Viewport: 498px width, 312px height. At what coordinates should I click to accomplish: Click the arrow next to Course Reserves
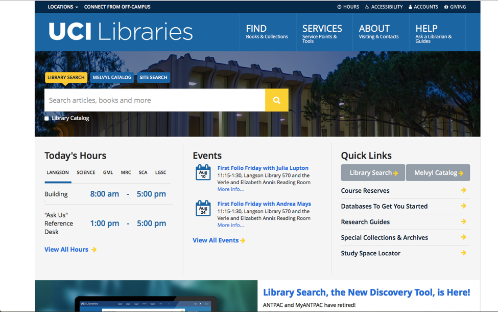click(464, 190)
